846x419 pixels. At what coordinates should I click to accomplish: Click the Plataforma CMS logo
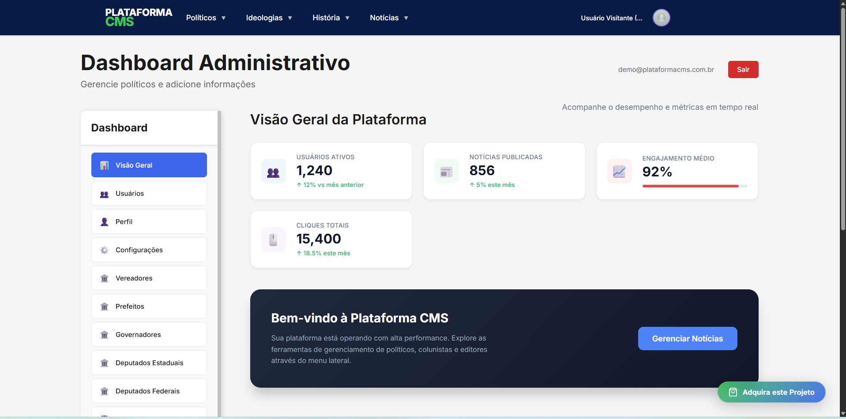139,18
